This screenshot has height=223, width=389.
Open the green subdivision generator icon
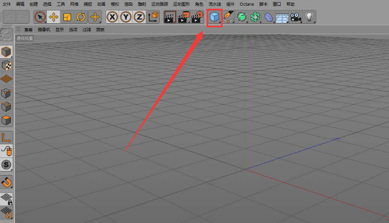[x=242, y=17]
